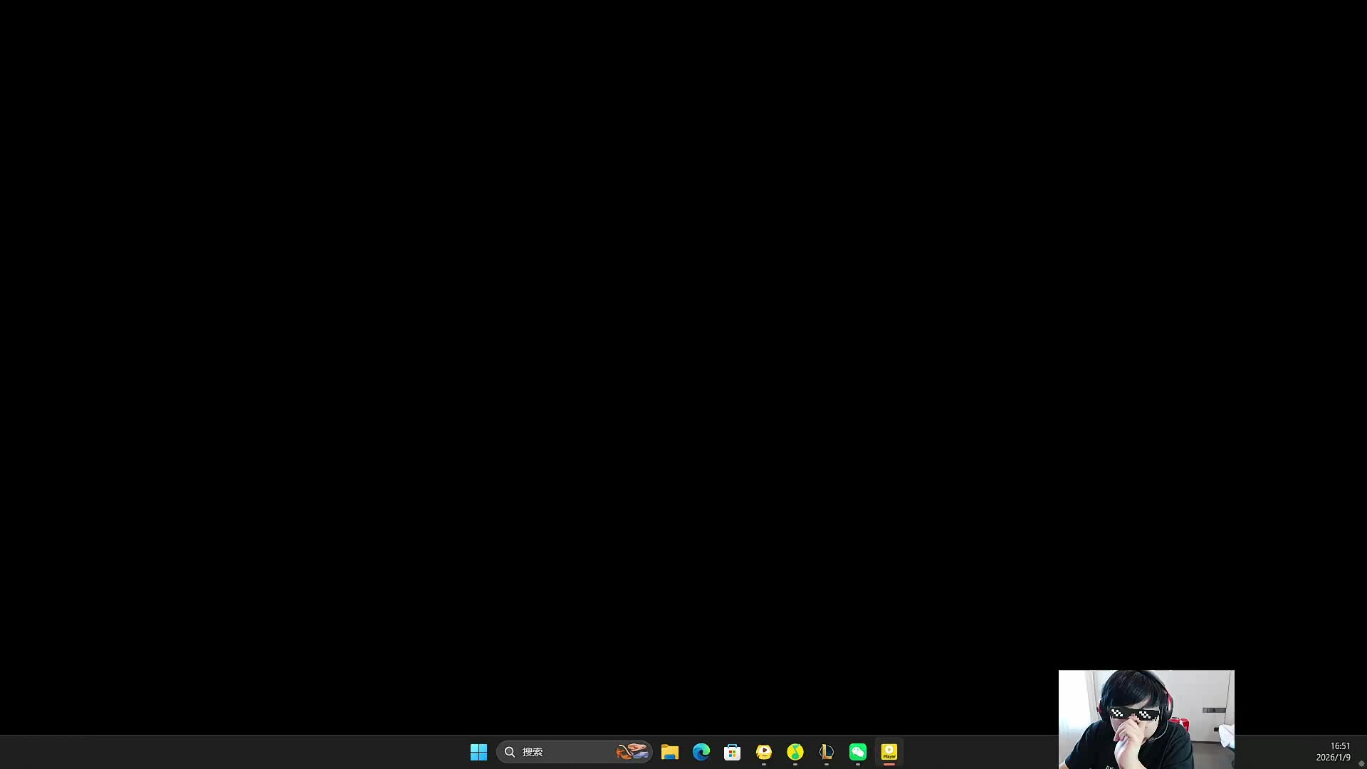Click the 16:51 taskbar clock
1367x769 pixels.
pos(1340,746)
